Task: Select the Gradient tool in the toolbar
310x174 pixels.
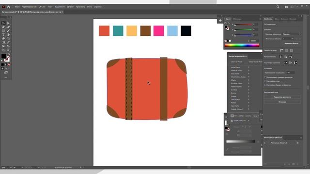Action: [x=3, y=43]
